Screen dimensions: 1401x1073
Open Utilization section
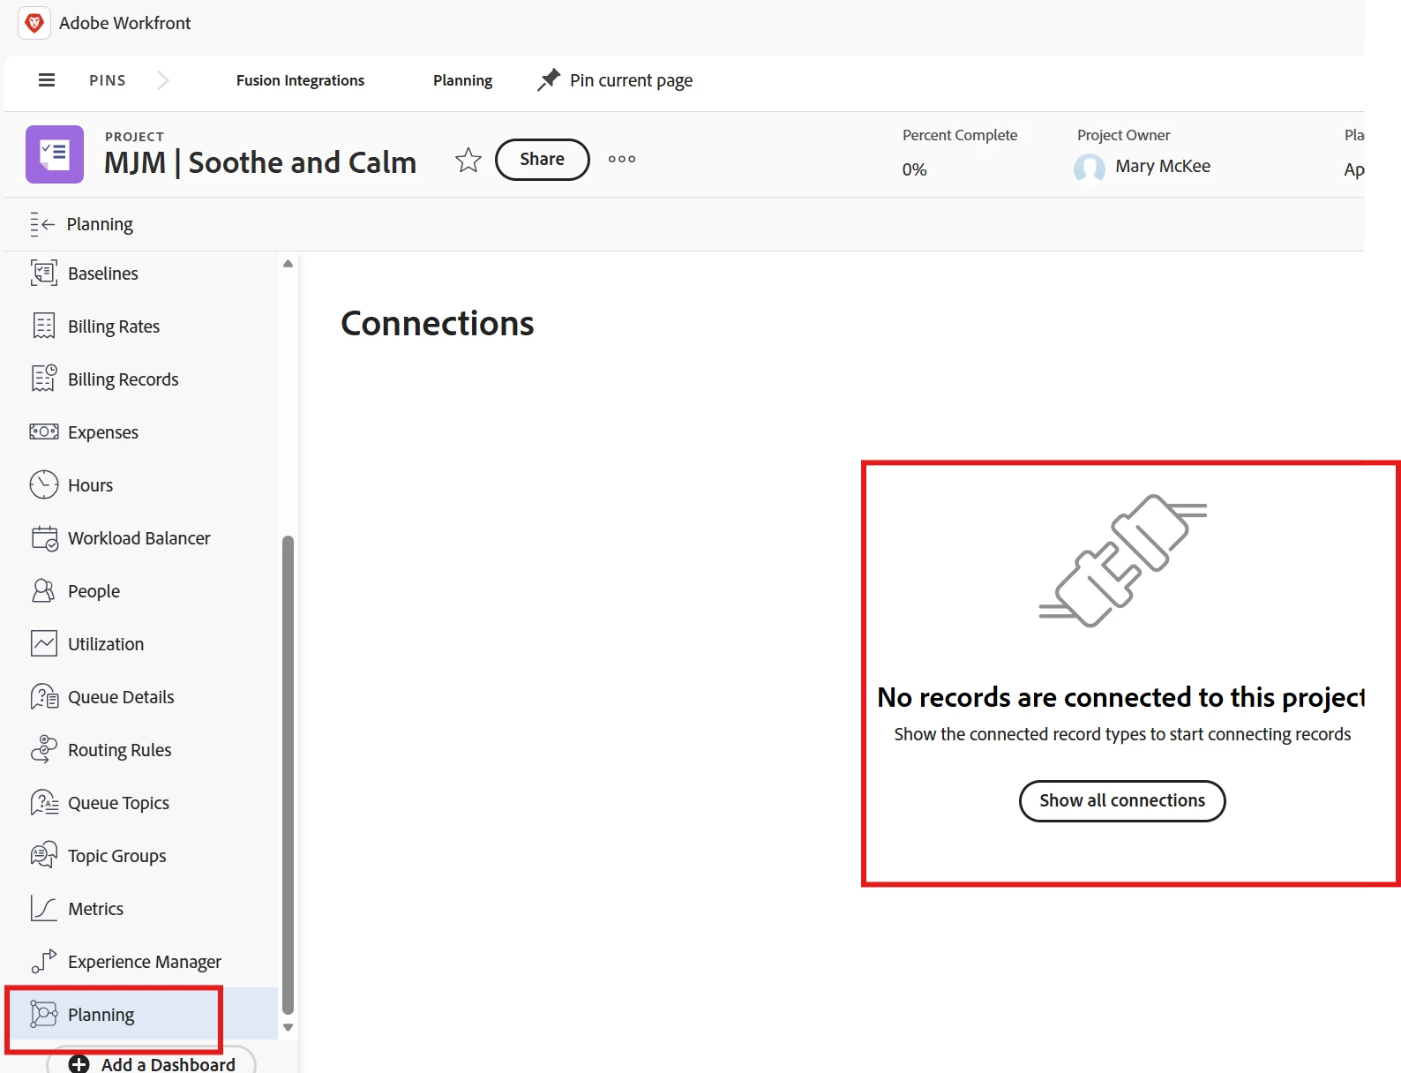(106, 644)
